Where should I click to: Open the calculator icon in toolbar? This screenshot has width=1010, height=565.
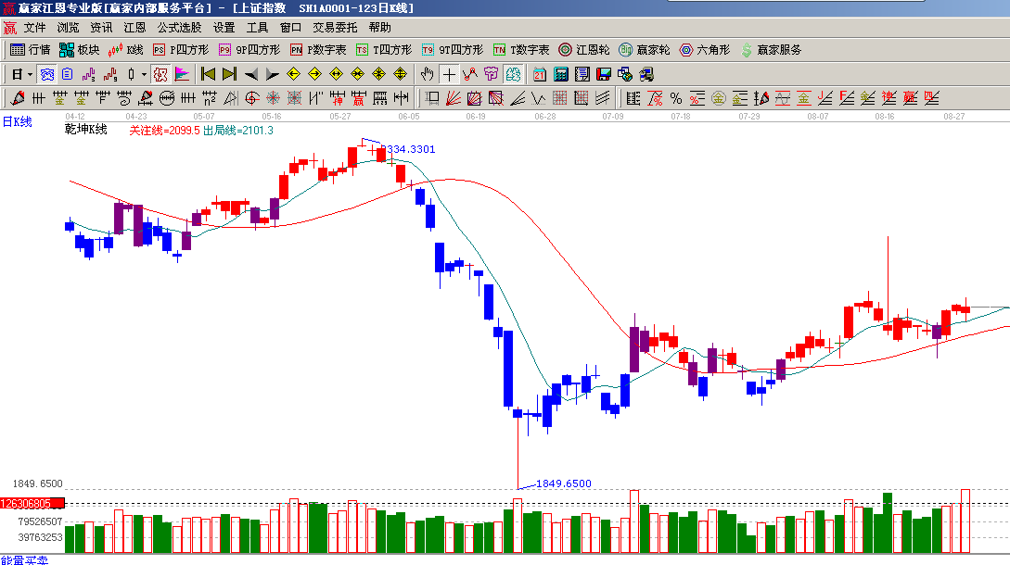(562, 74)
